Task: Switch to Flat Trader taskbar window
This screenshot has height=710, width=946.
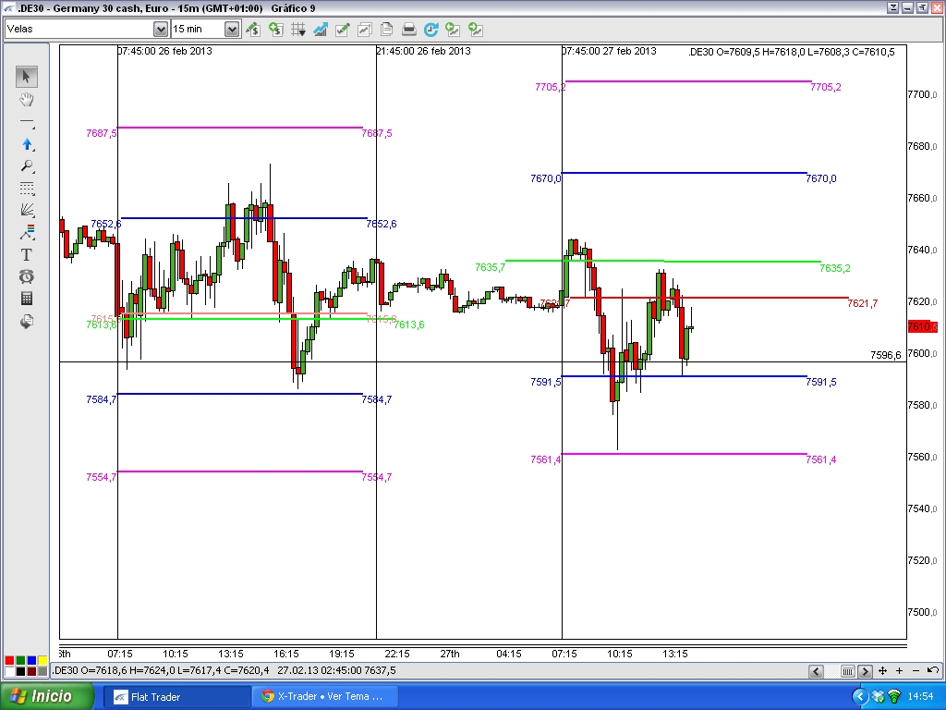Action: point(177,697)
